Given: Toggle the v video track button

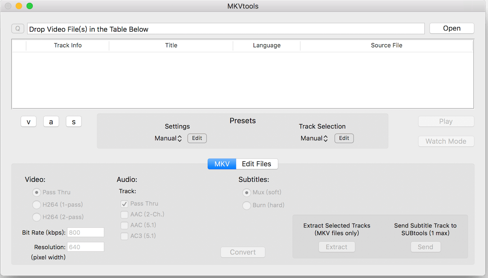Looking at the screenshot, I should tap(29, 122).
